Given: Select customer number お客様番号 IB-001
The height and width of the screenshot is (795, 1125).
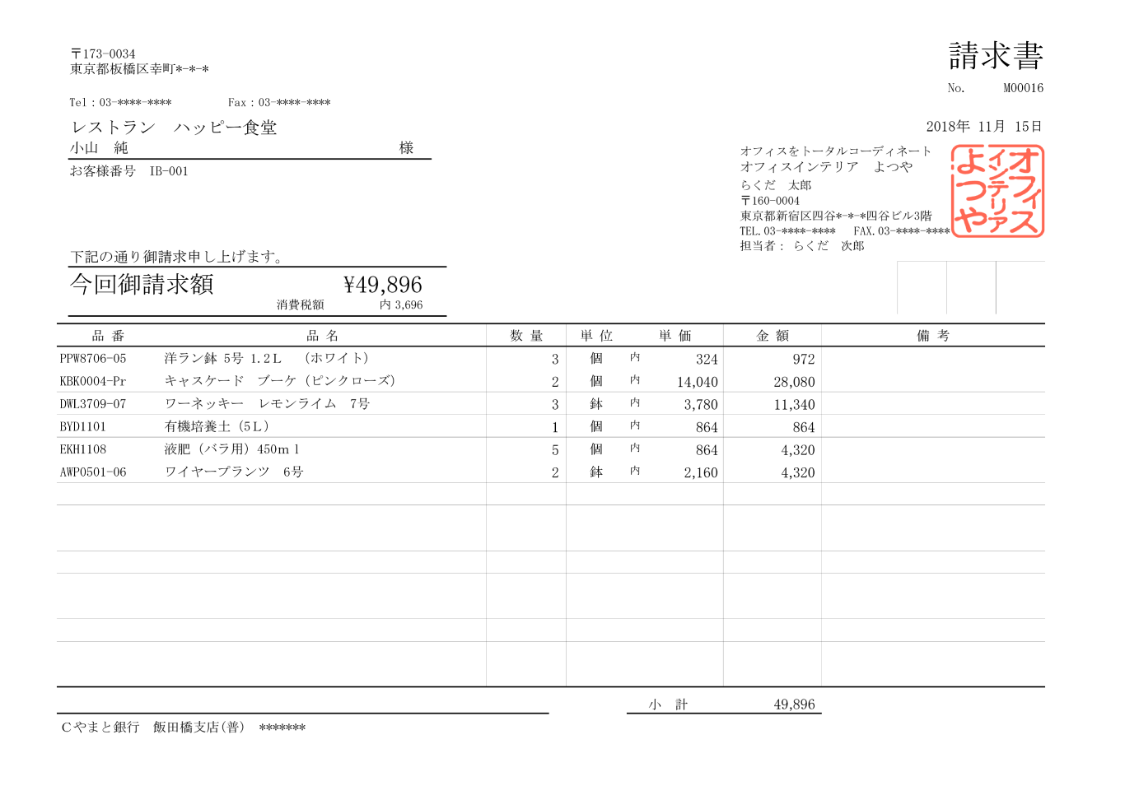Looking at the screenshot, I should point(129,171).
